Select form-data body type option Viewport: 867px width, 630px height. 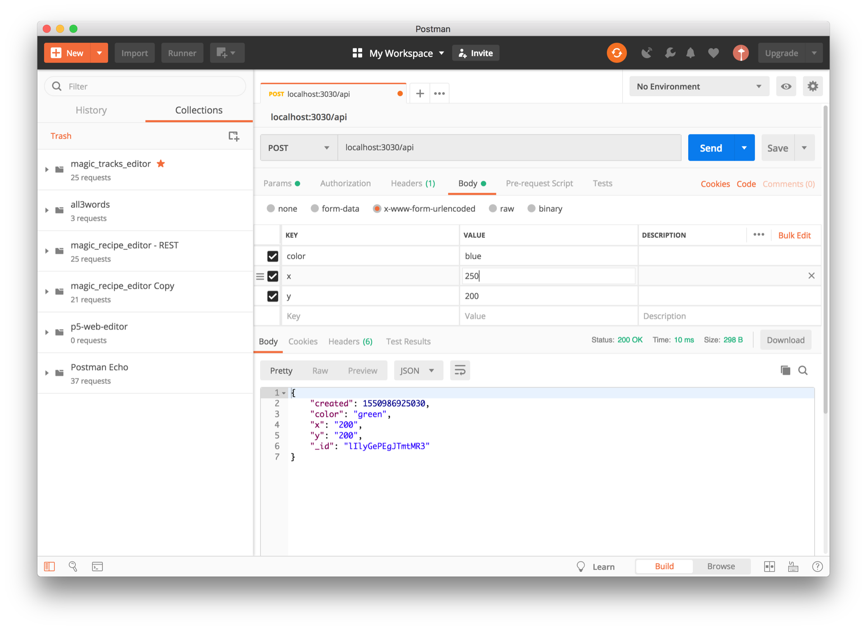coord(315,208)
